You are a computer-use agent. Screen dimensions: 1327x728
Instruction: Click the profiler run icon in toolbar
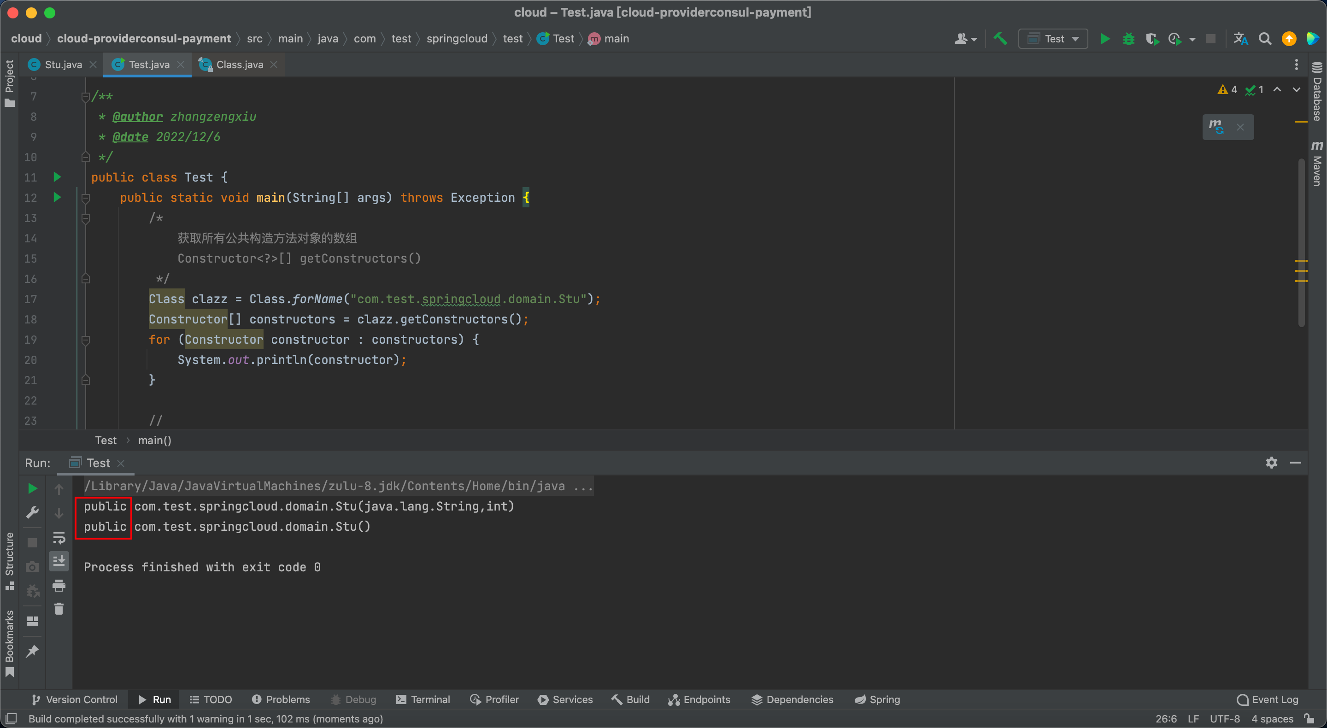pyautogui.click(x=1175, y=39)
